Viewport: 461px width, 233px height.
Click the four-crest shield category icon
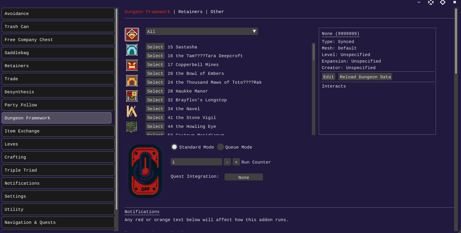tap(132, 96)
